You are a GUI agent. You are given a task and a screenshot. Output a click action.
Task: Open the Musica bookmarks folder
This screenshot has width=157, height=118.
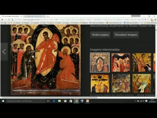click(x=17, y=23)
